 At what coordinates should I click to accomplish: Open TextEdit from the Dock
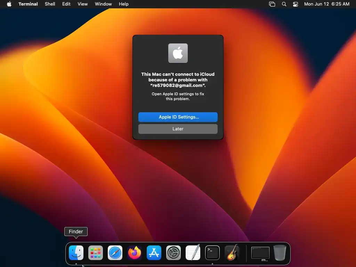(193, 253)
